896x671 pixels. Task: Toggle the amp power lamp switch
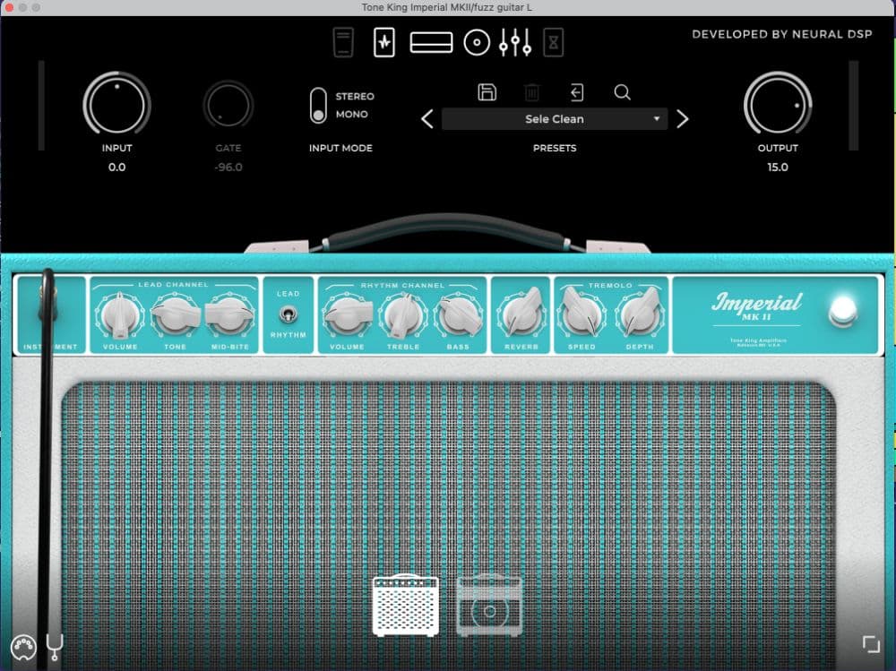[x=843, y=311]
